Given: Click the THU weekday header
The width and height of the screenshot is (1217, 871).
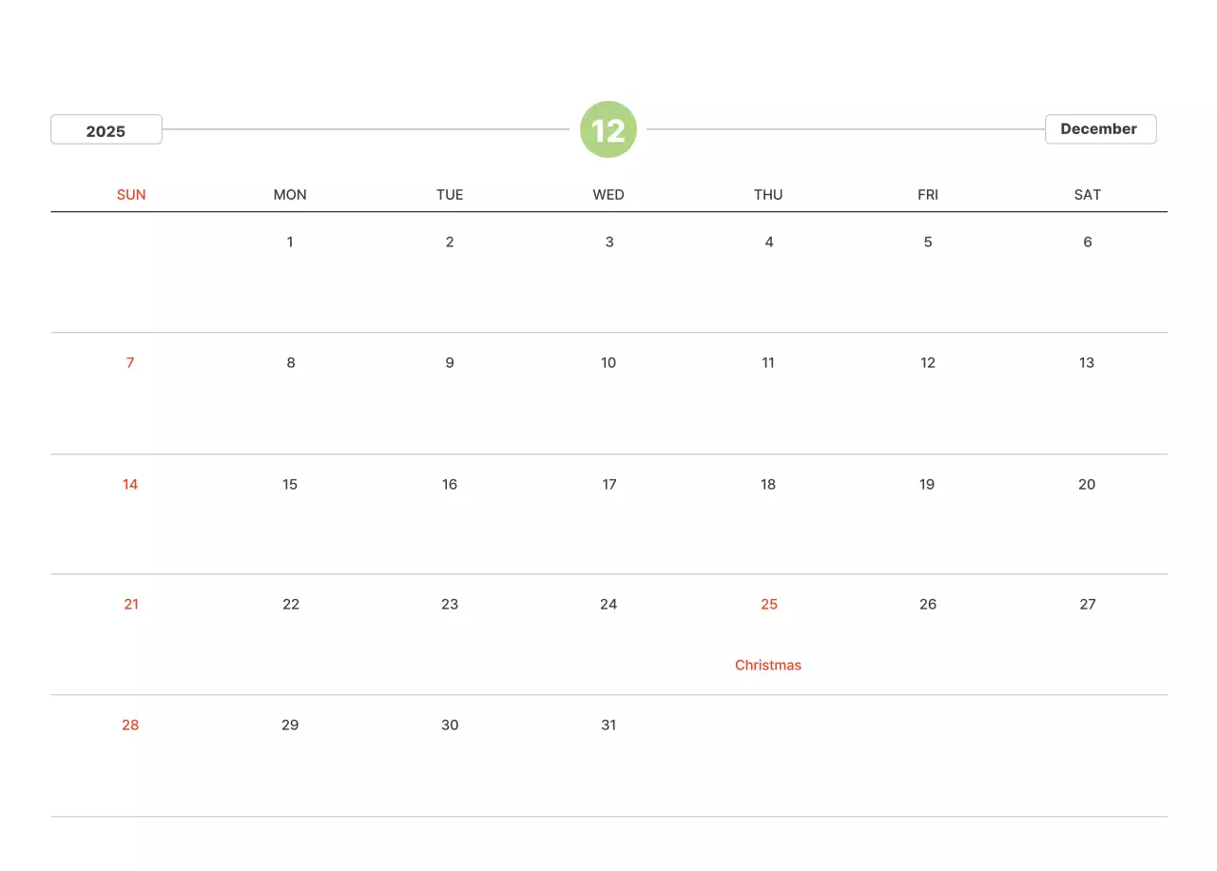Looking at the screenshot, I should tap(768, 195).
